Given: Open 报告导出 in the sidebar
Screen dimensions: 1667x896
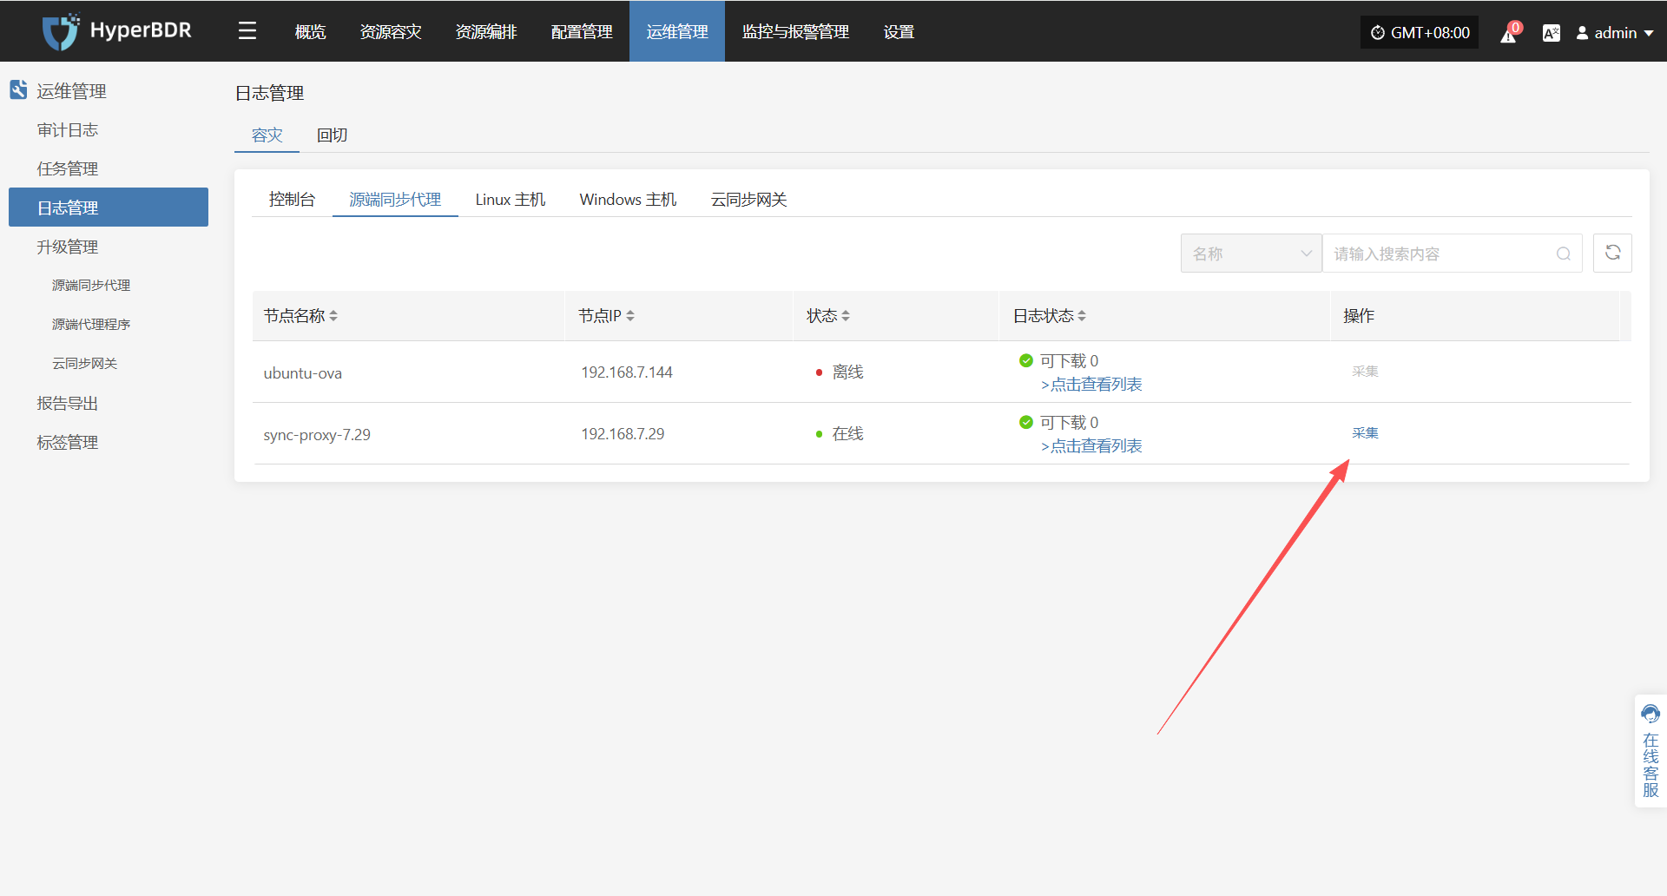Looking at the screenshot, I should pos(68,404).
